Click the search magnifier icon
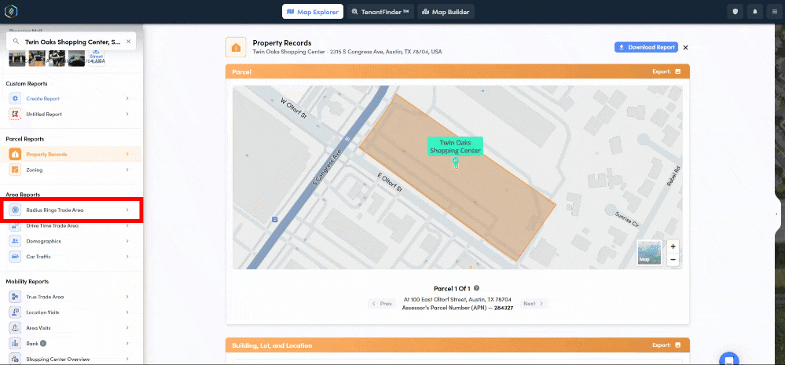 16,42
